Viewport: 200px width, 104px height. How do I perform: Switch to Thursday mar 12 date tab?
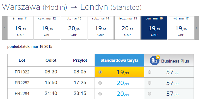(47, 28)
